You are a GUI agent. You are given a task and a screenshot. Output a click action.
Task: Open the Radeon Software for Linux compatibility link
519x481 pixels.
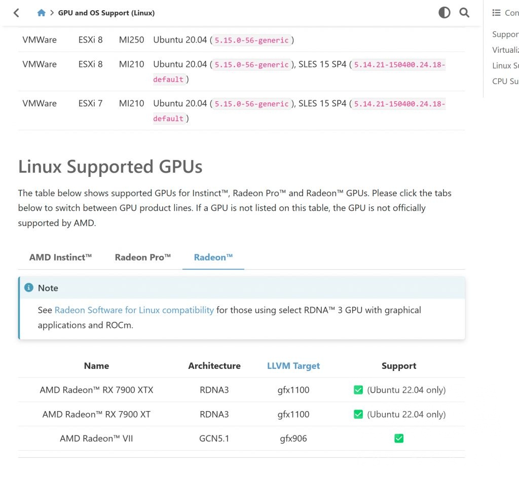[134, 310]
